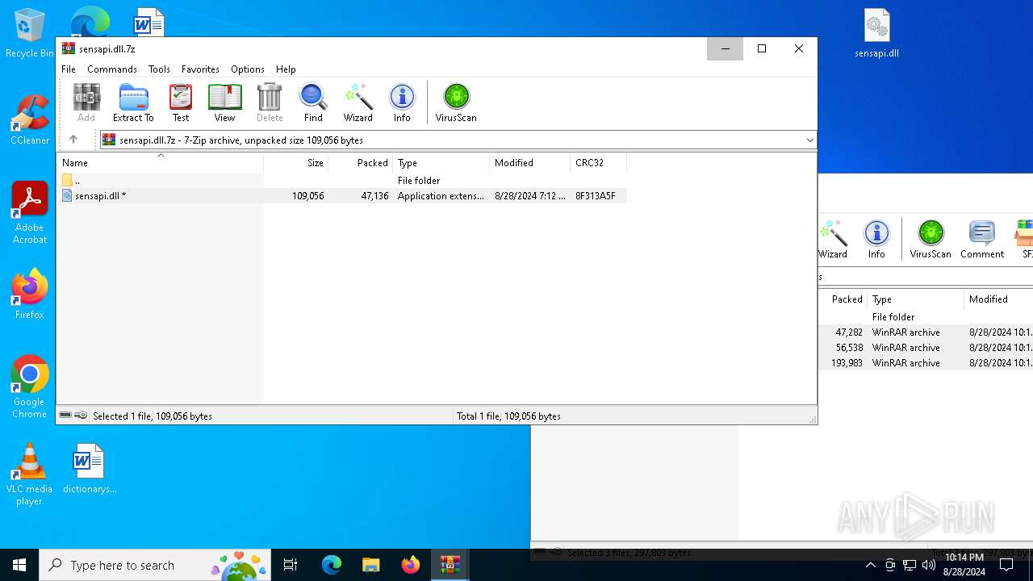Select the Google Chrome desktop shortcut
1033x581 pixels.
coord(30,387)
